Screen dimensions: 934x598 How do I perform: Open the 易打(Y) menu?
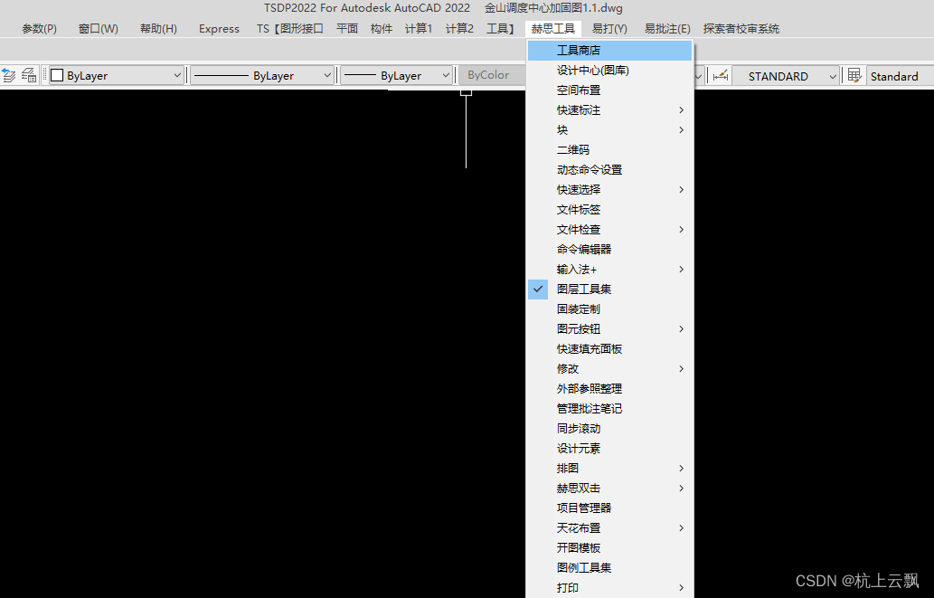(x=609, y=29)
